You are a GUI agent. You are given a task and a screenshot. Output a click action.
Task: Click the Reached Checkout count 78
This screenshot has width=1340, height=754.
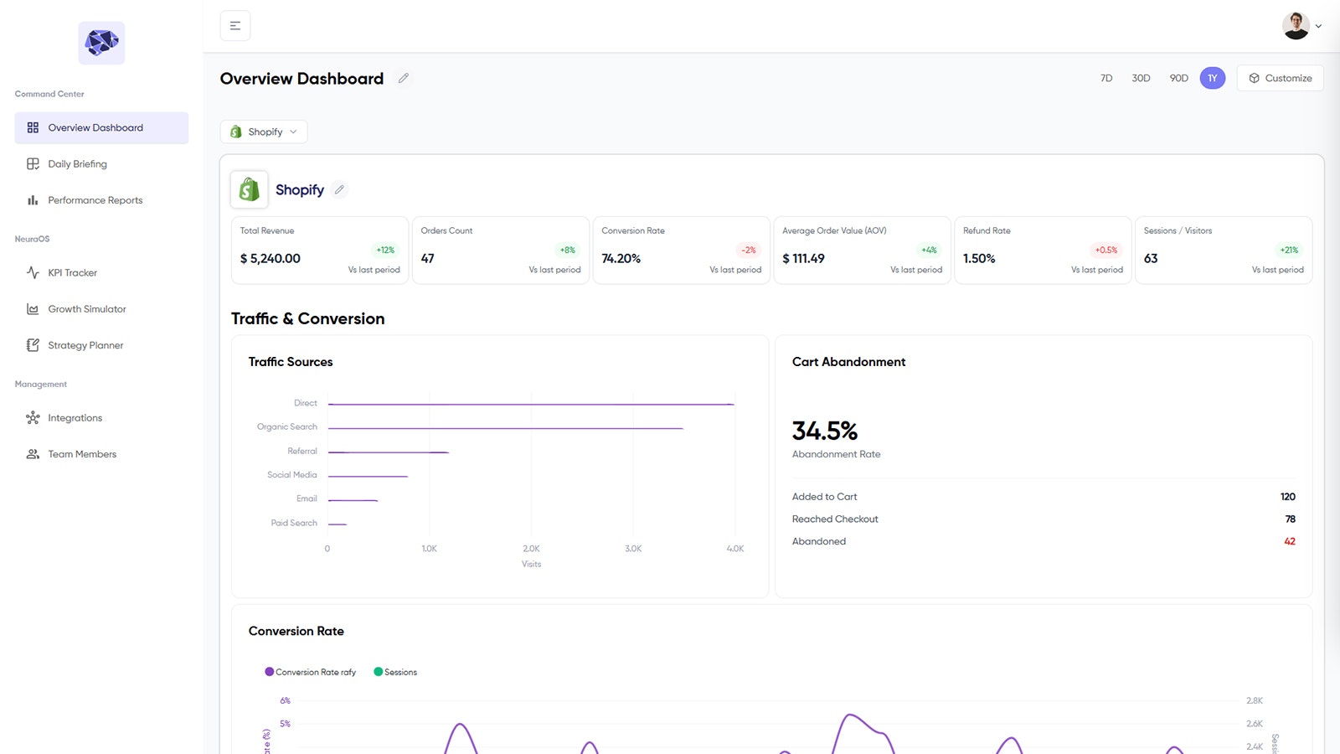1291,519
